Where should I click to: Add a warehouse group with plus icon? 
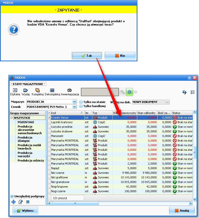14,202
